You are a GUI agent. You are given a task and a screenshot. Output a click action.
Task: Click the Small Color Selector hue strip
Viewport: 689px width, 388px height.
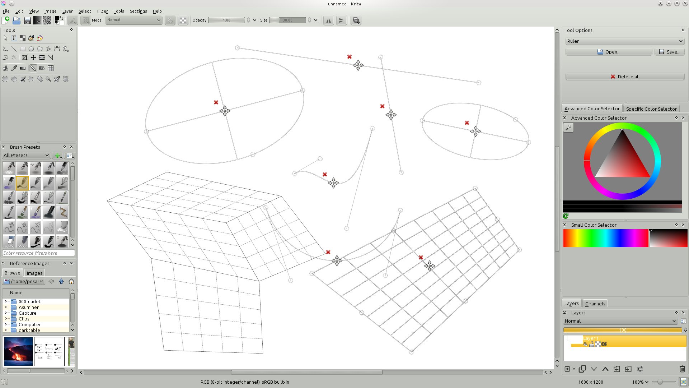(x=605, y=238)
